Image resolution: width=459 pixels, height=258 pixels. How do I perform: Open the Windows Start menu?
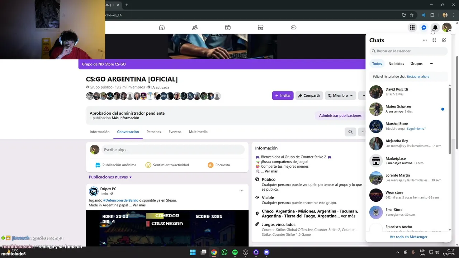tap(193, 252)
